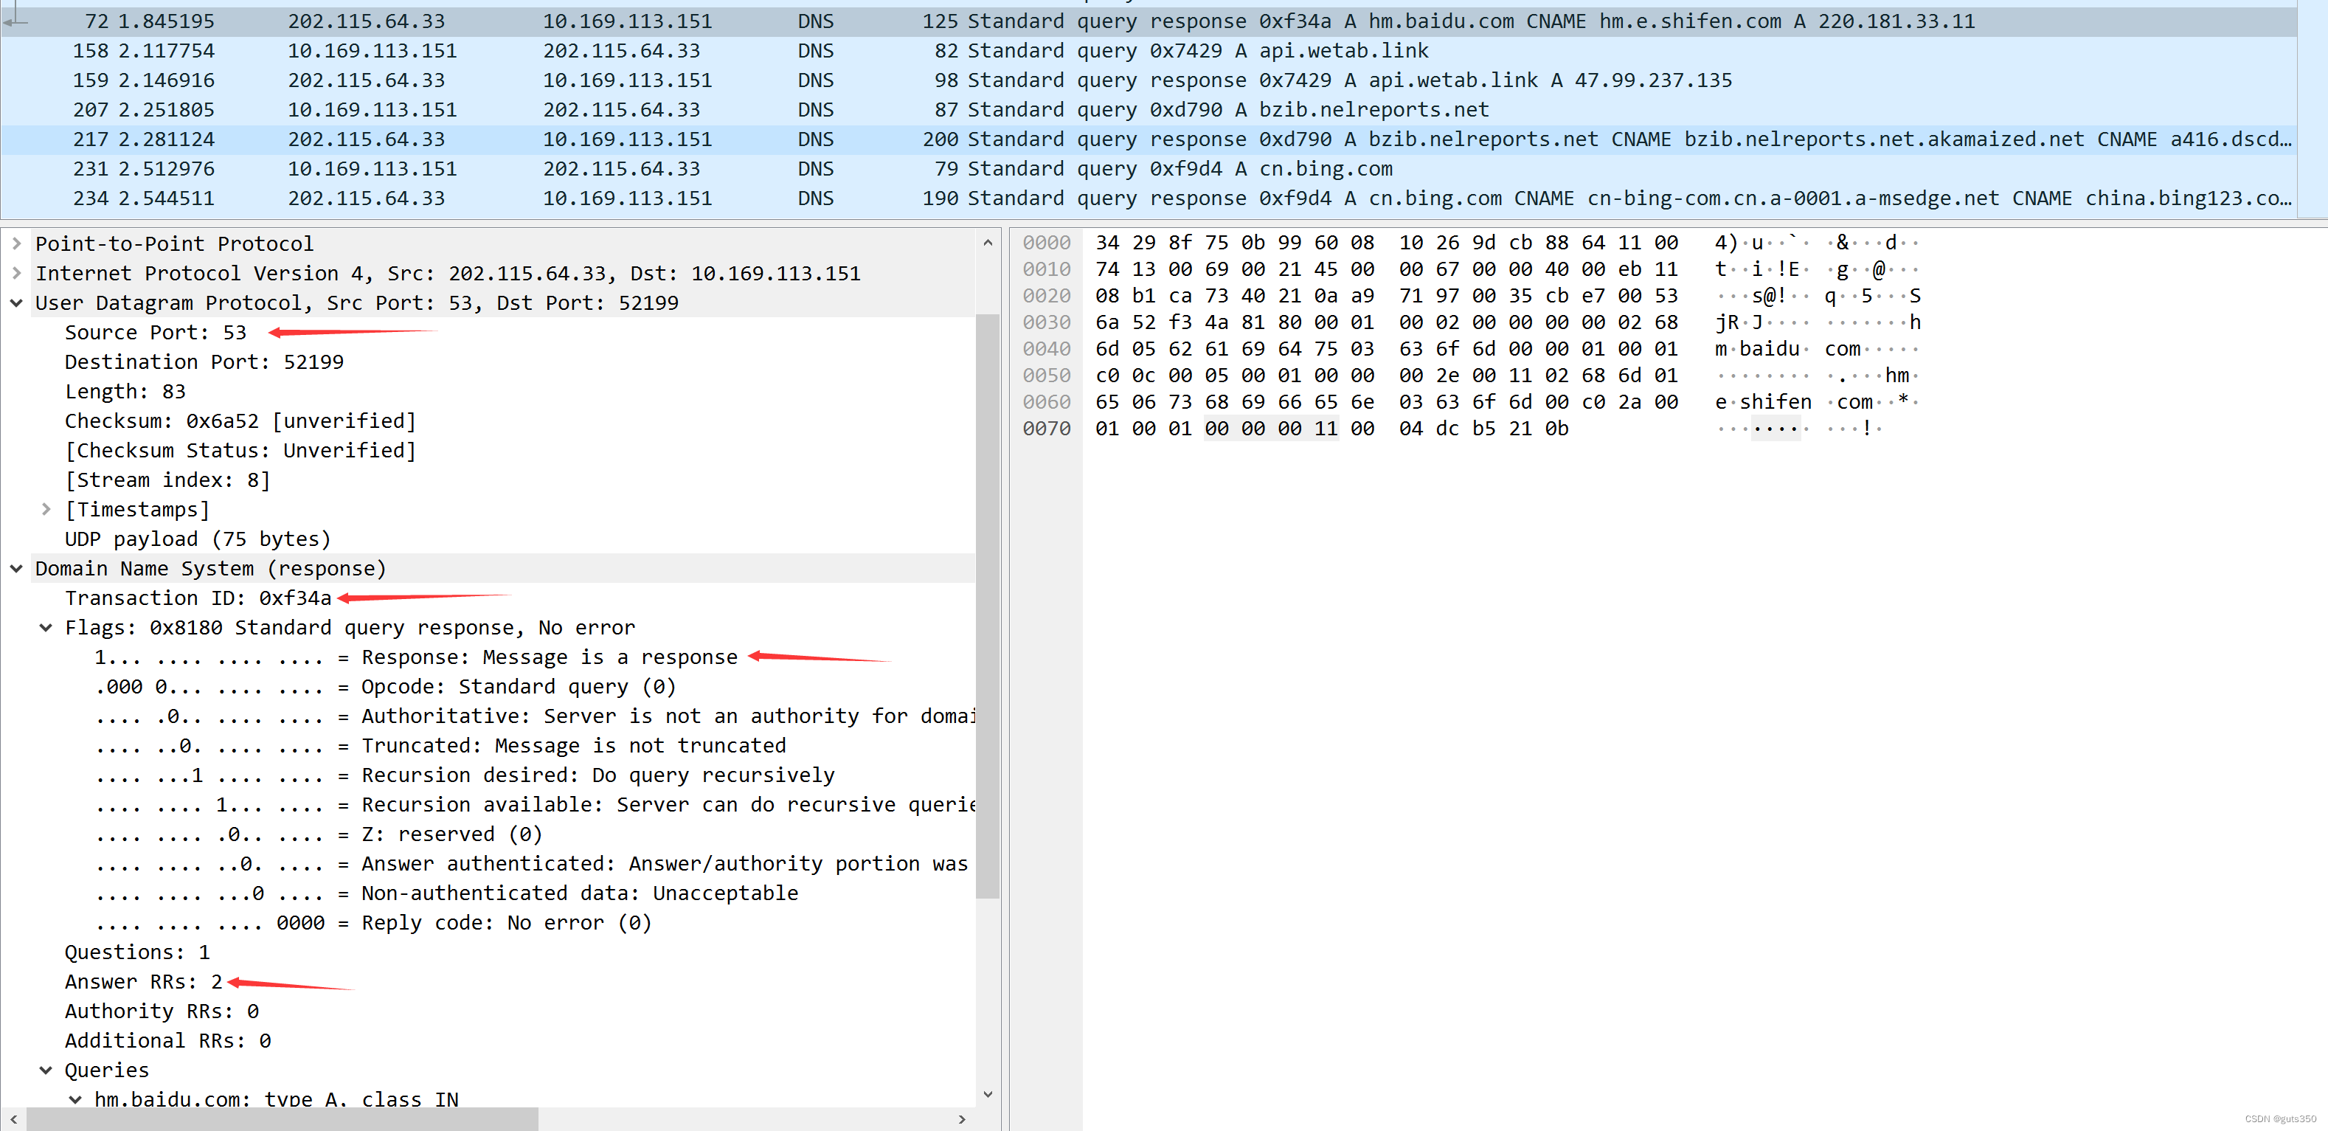Select Truncated: Message is not truncated
The height and width of the screenshot is (1131, 2328).
[x=440, y=745]
